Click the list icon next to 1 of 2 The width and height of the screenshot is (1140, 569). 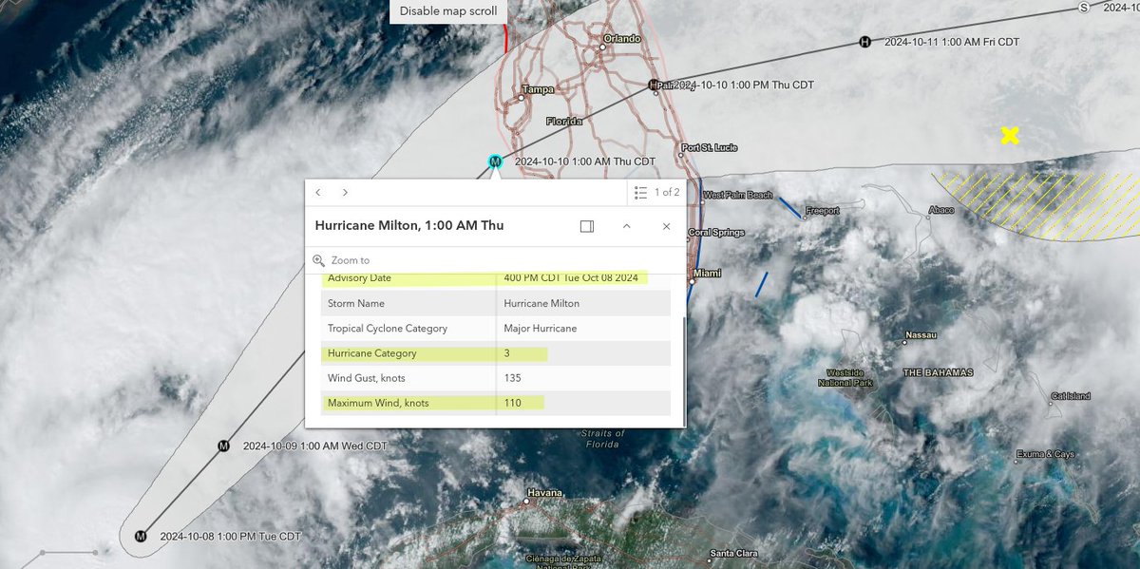[x=641, y=192]
